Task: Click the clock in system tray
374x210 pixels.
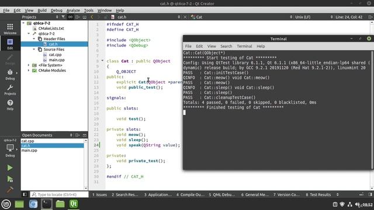Action: [368, 204]
